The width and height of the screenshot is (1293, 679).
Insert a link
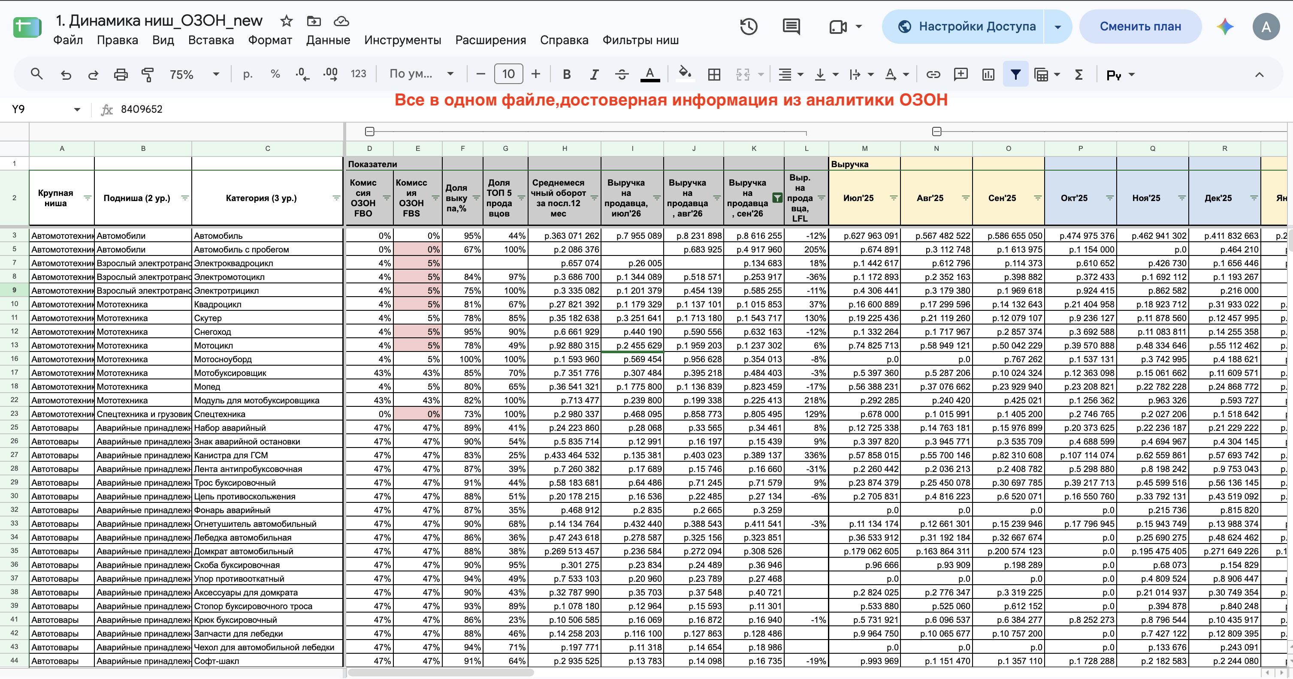pyautogui.click(x=933, y=74)
